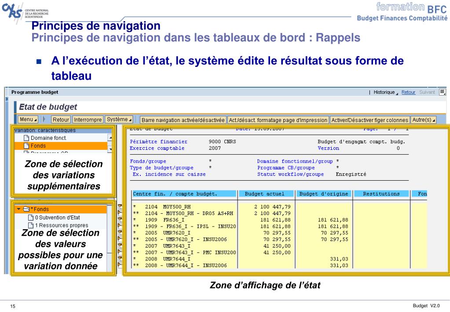The width and height of the screenshot is (450, 312).
Task: Click the '9000 CNRS' value
Action: pos(223,141)
